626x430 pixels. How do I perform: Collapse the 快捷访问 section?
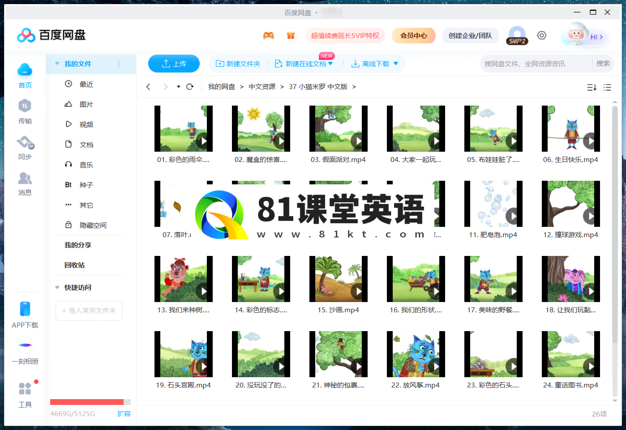coord(57,287)
